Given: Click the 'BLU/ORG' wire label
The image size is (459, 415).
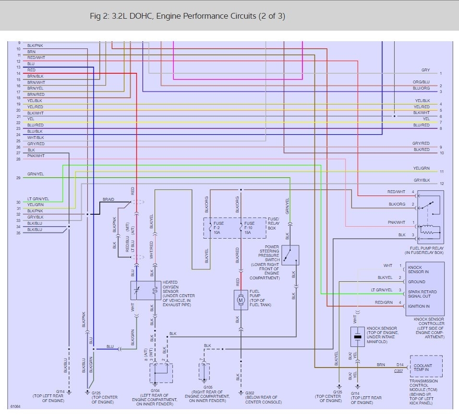Looking at the screenshot, I should pyautogui.click(x=421, y=88).
